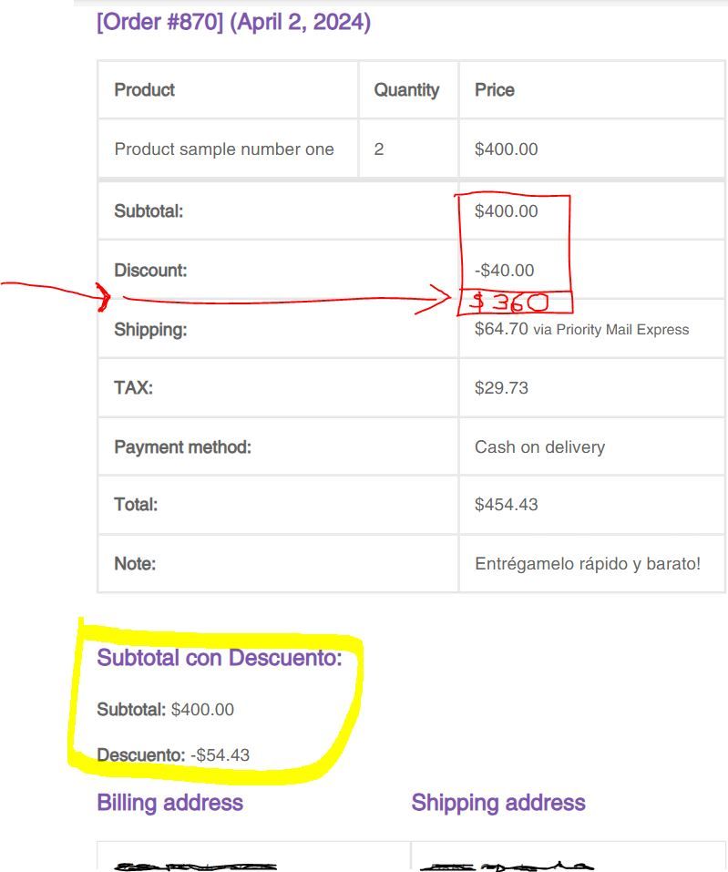Click the $64.70 via Priority Mail Express text

[581, 329]
